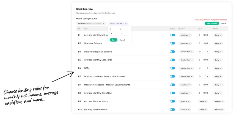Click the Minimum Balance rule name
The height and width of the screenshot is (115, 234).
[x=93, y=43]
